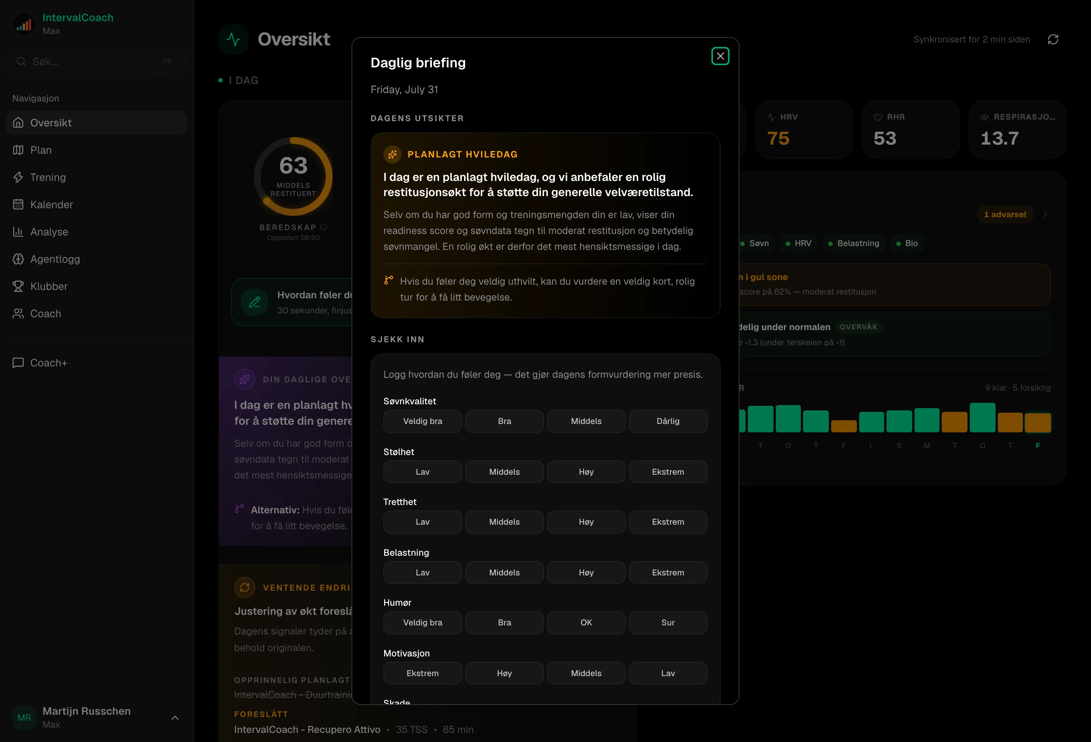Select Dårlig for Søvnkvalitet

[668, 421]
